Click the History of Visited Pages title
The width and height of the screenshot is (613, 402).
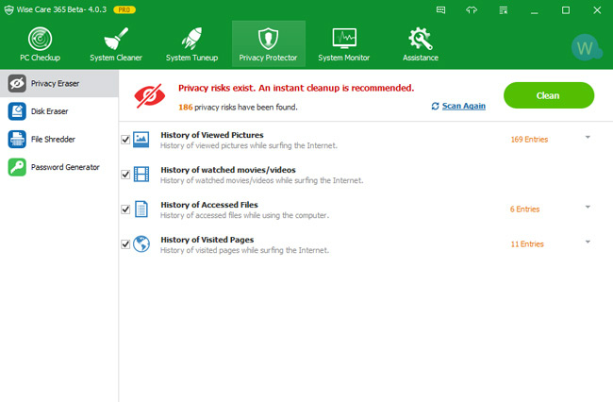click(207, 240)
